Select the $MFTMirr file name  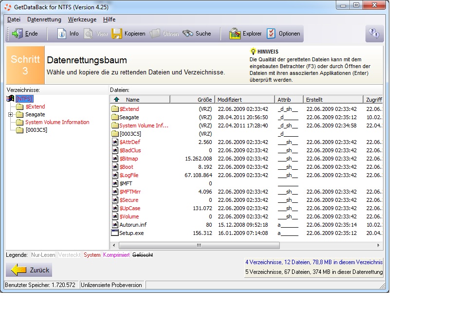[x=130, y=192]
